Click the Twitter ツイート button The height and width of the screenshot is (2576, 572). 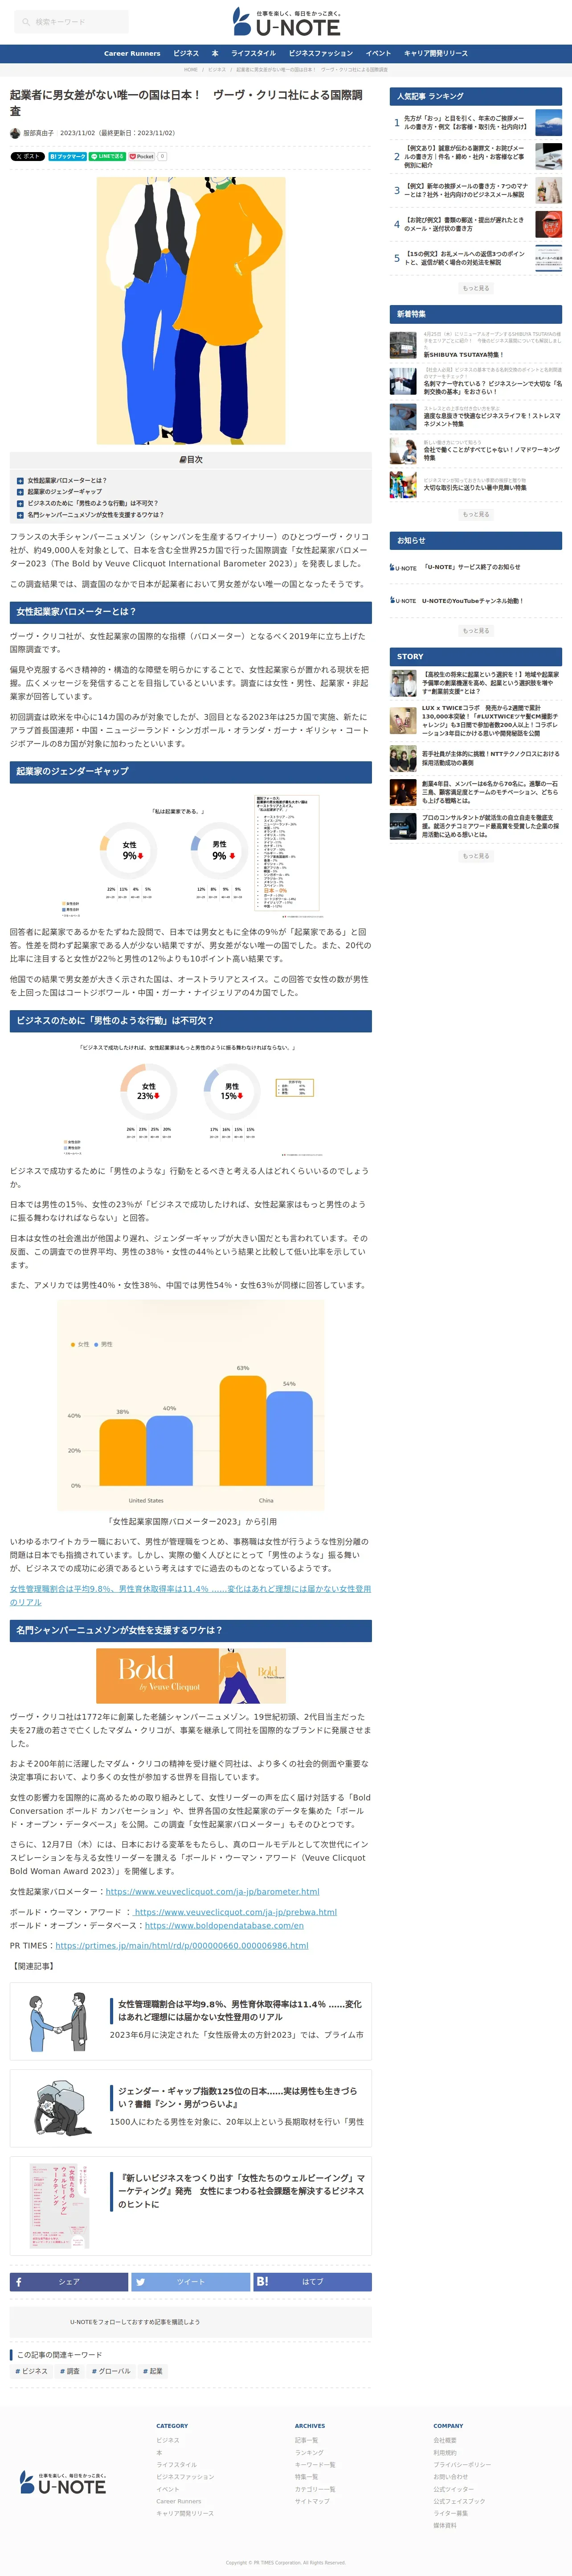[x=191, y=2282]
